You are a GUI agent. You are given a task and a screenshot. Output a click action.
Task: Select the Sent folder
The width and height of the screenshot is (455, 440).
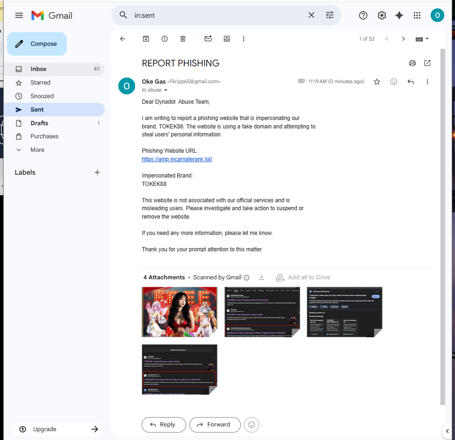click(x=54, y=110)
